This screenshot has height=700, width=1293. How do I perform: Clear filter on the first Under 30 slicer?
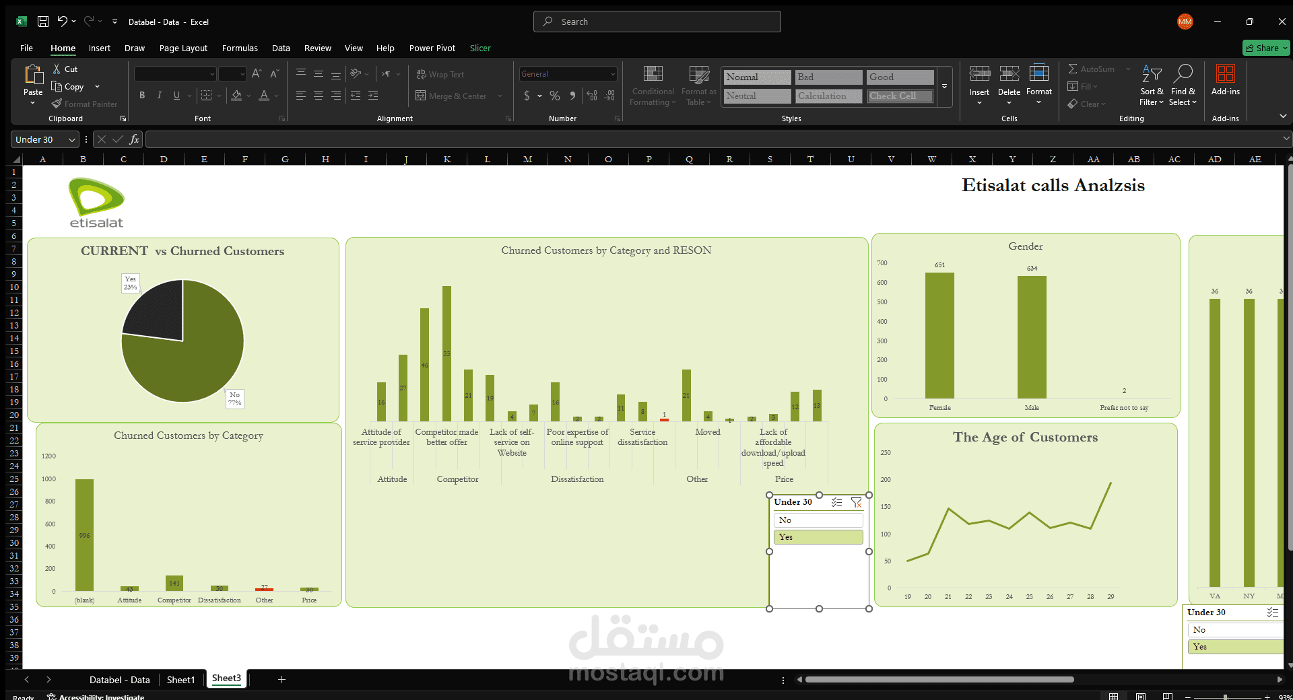point(857,502)
